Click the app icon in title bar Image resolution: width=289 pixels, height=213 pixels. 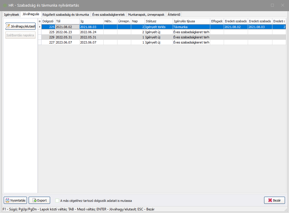click(x=5, y=5)
